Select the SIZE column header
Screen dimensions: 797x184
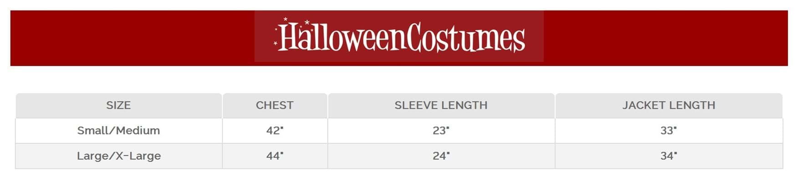coord(118,106)
